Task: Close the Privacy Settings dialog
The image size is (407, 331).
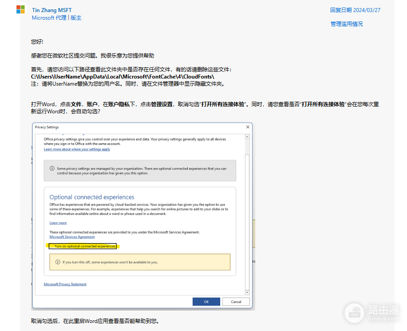Action: coord(248,127)
